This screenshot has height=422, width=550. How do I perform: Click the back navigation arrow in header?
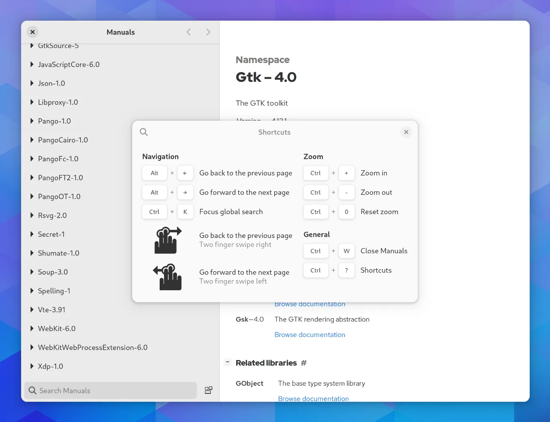189,32
